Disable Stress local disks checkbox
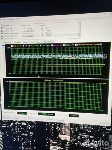The width and height of the screenshot is (112, 150). click(5, 36)
